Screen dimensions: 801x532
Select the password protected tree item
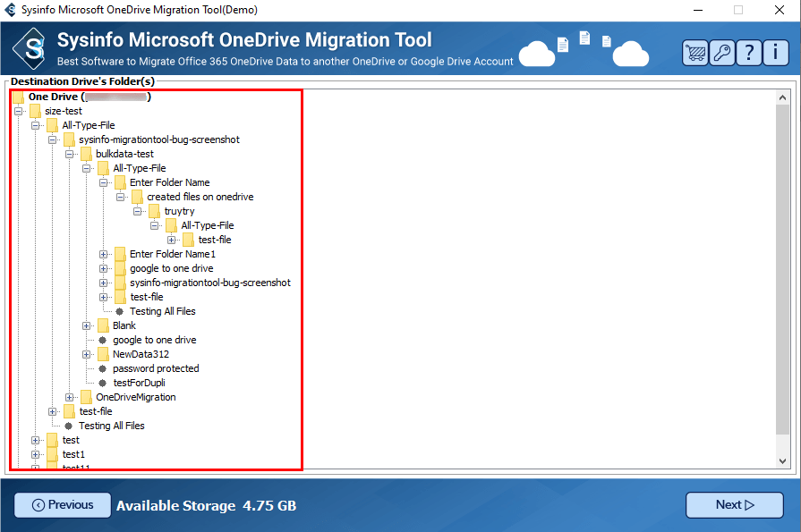[x=156, y=368]
